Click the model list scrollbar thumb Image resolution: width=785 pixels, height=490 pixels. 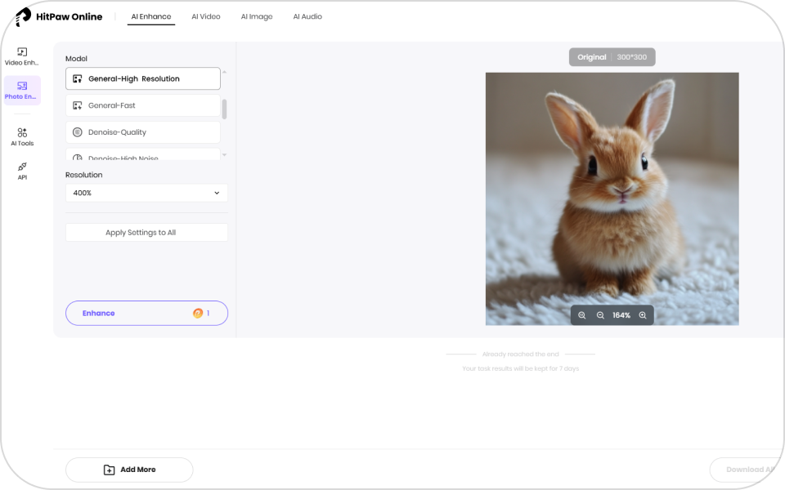click(x=224, y=109)
